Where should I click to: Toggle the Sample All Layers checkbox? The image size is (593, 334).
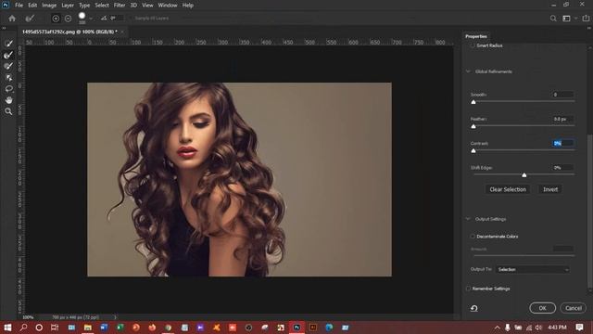coord(131,19)
